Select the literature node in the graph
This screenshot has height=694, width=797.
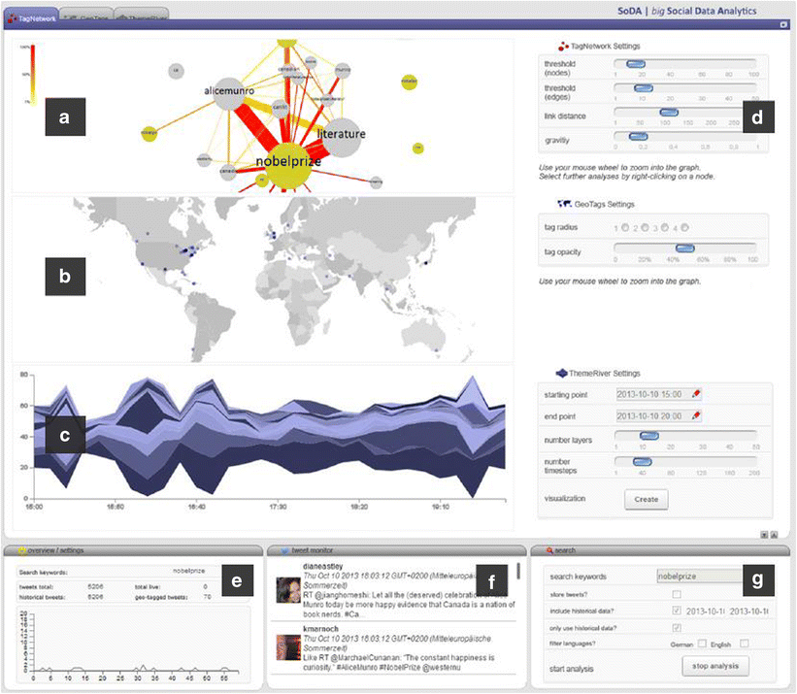pos(342,137)
